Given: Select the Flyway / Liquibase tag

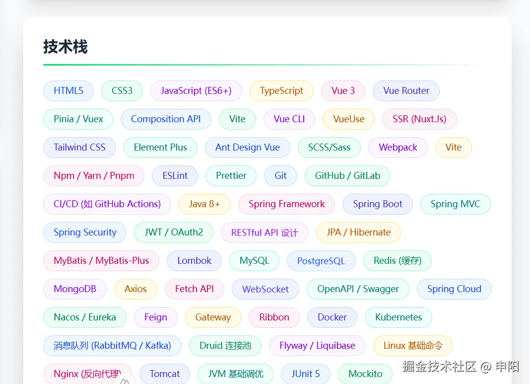Looking at the screenshot, I should [x=318, y=346].
